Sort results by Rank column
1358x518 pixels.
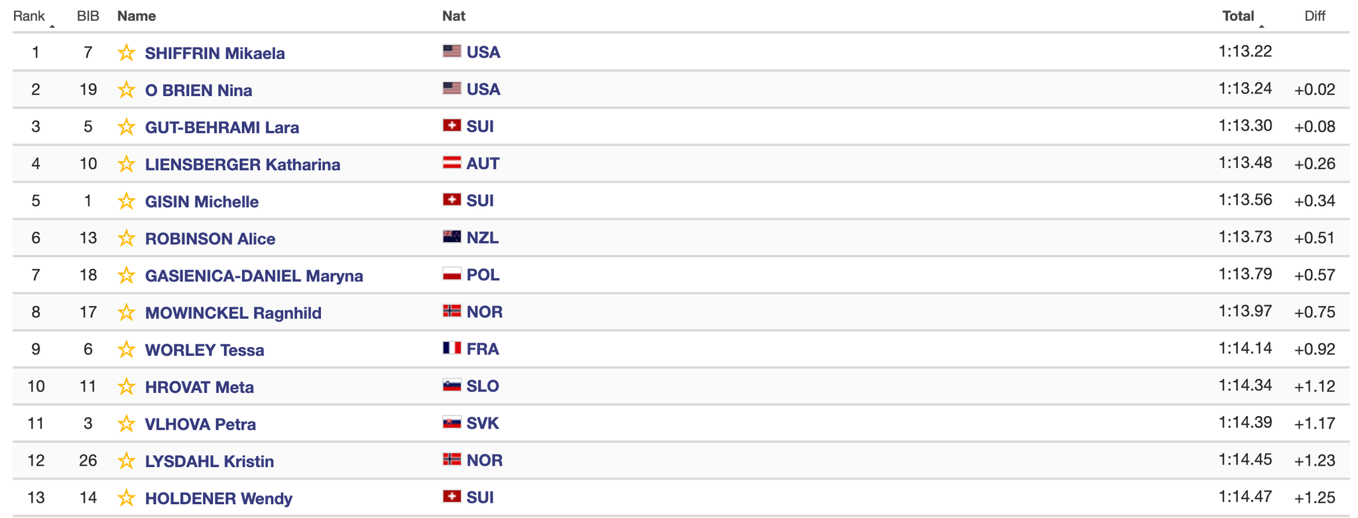point(29,16)
